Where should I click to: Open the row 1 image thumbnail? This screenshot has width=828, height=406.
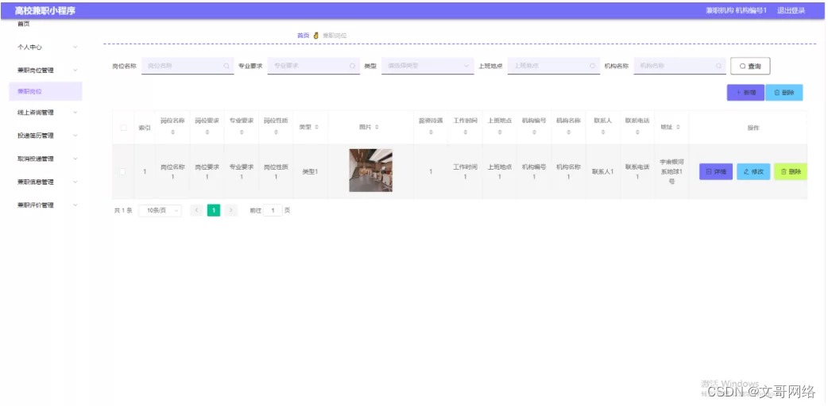click(370, 170)
